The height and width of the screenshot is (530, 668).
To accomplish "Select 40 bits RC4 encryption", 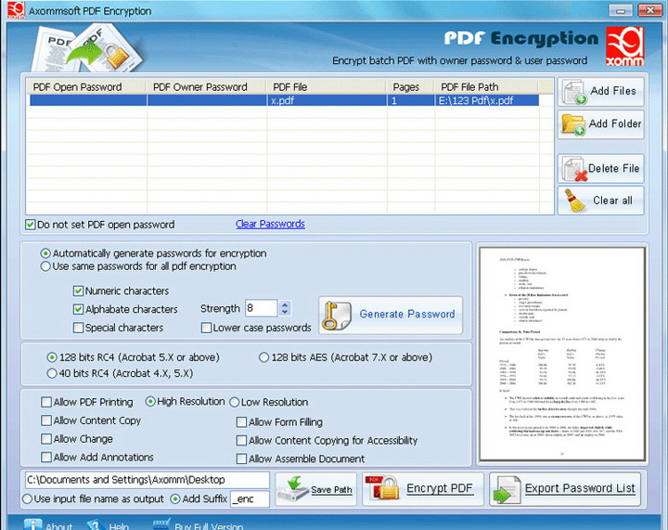I will [x=52, y=373].
